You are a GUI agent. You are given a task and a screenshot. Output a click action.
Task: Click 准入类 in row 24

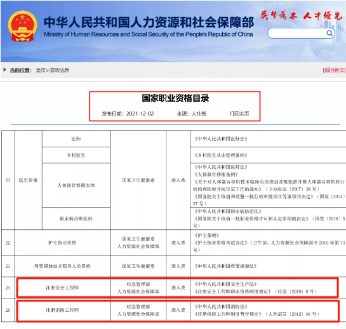(178, 288)
